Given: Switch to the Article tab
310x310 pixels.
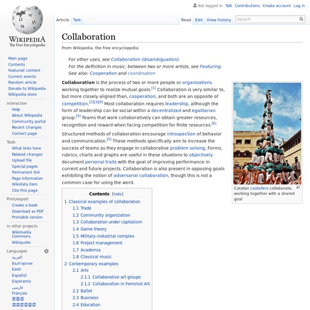Looking at the screenshot, I should click(x=63, y=20).
